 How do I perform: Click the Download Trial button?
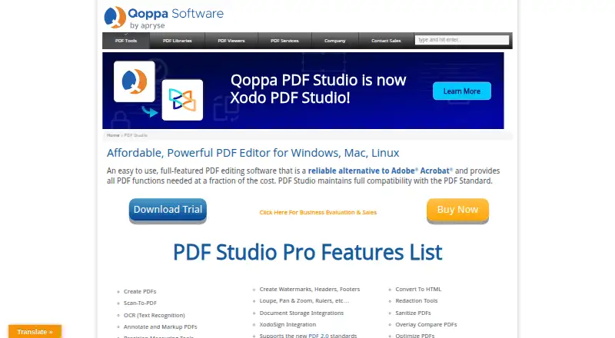pyautogui.click(x=168, y=210)
